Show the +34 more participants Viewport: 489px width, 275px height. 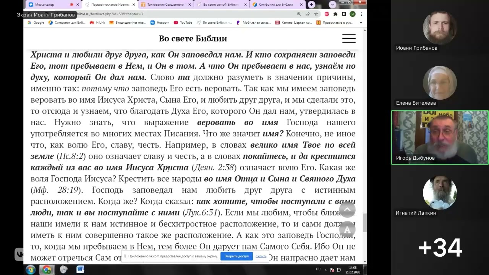click(440, 248)
